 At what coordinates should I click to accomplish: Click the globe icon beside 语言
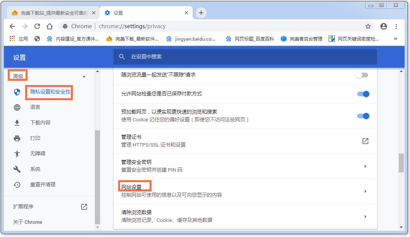tap(17, 107)
